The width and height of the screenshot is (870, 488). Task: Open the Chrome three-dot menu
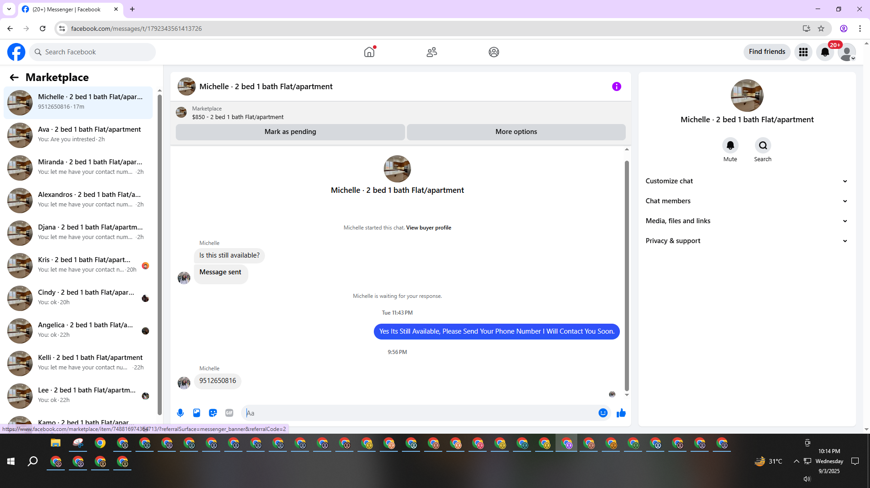point(860,29)
